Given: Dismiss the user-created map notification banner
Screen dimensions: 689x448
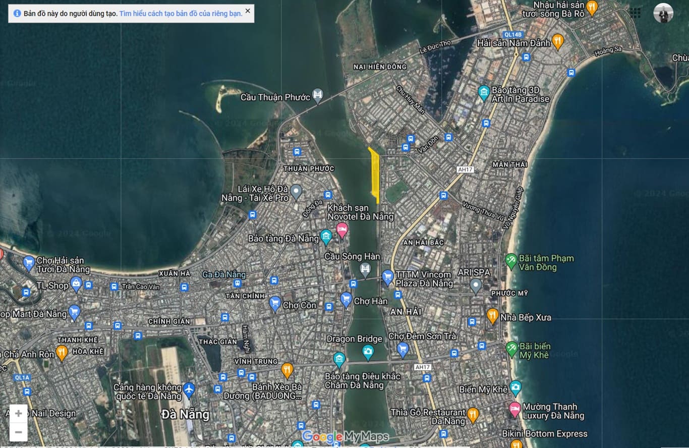Looking at the screenshot, I should click(x=248, y=11).
